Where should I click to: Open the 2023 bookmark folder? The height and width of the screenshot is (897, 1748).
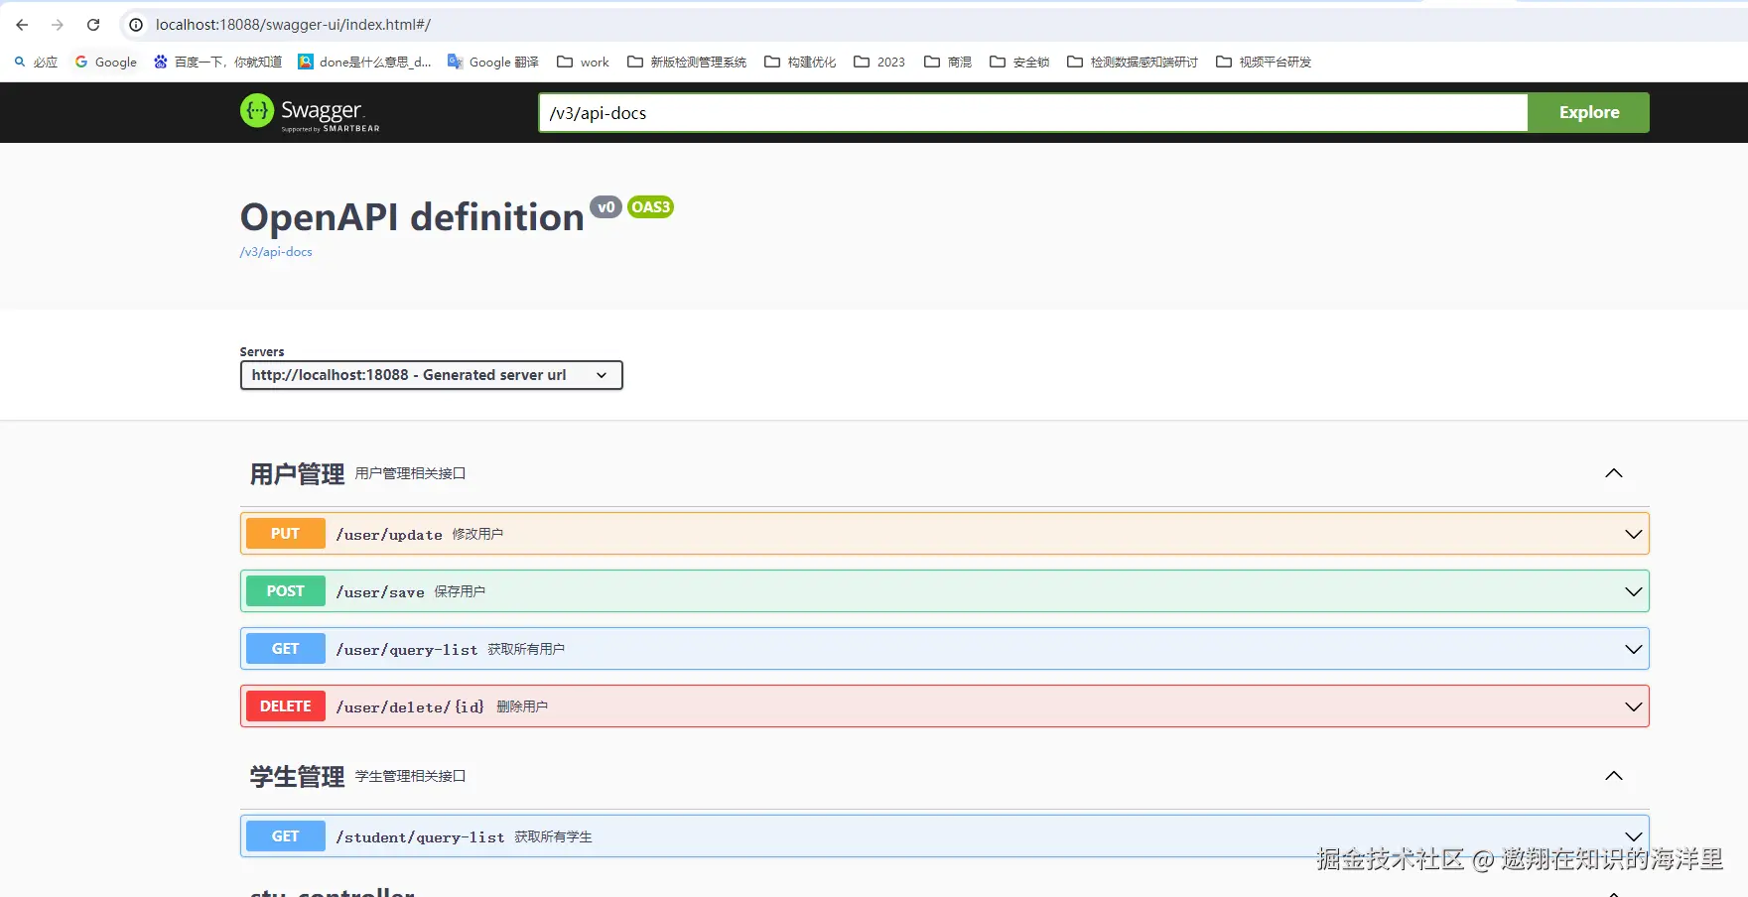coord(879,62)
